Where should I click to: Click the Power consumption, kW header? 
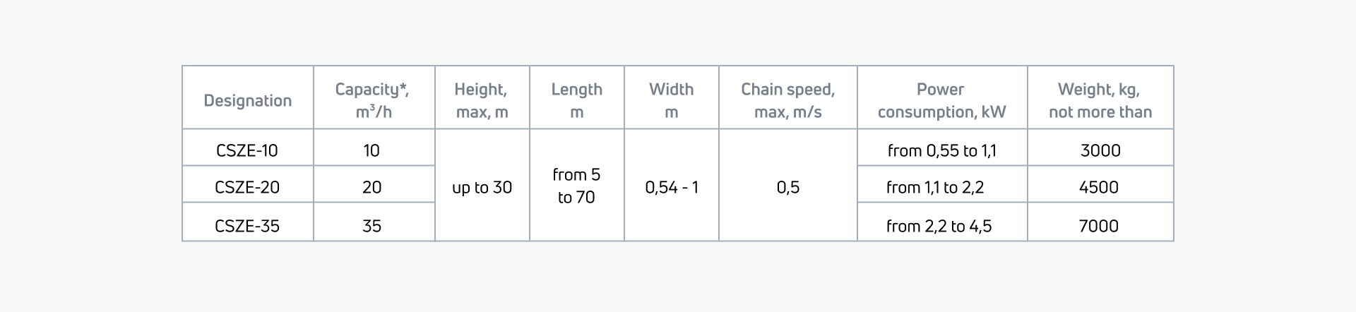[x=941, y=100]
